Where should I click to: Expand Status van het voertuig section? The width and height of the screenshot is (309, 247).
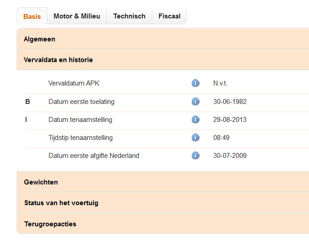[x=61, y=203]
